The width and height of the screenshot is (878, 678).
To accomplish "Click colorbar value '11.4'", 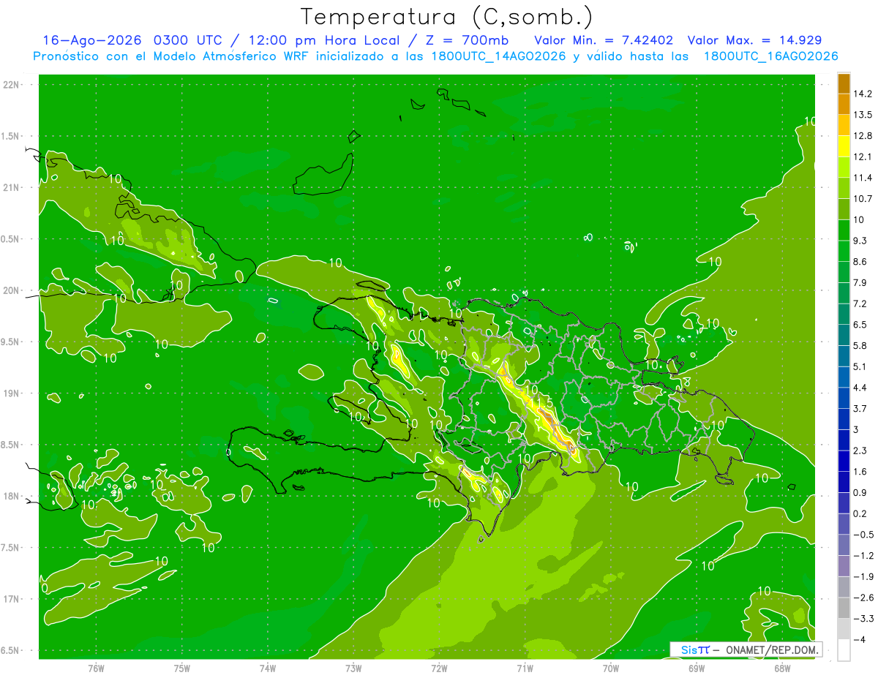I will pyautogui.click(x=863, y=178).
